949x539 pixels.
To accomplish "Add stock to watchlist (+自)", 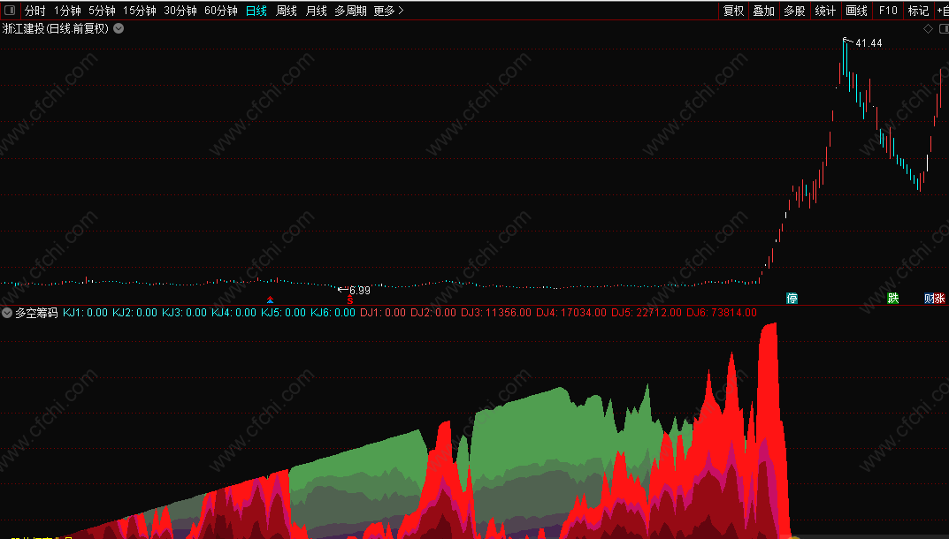I will coord(943,11).
